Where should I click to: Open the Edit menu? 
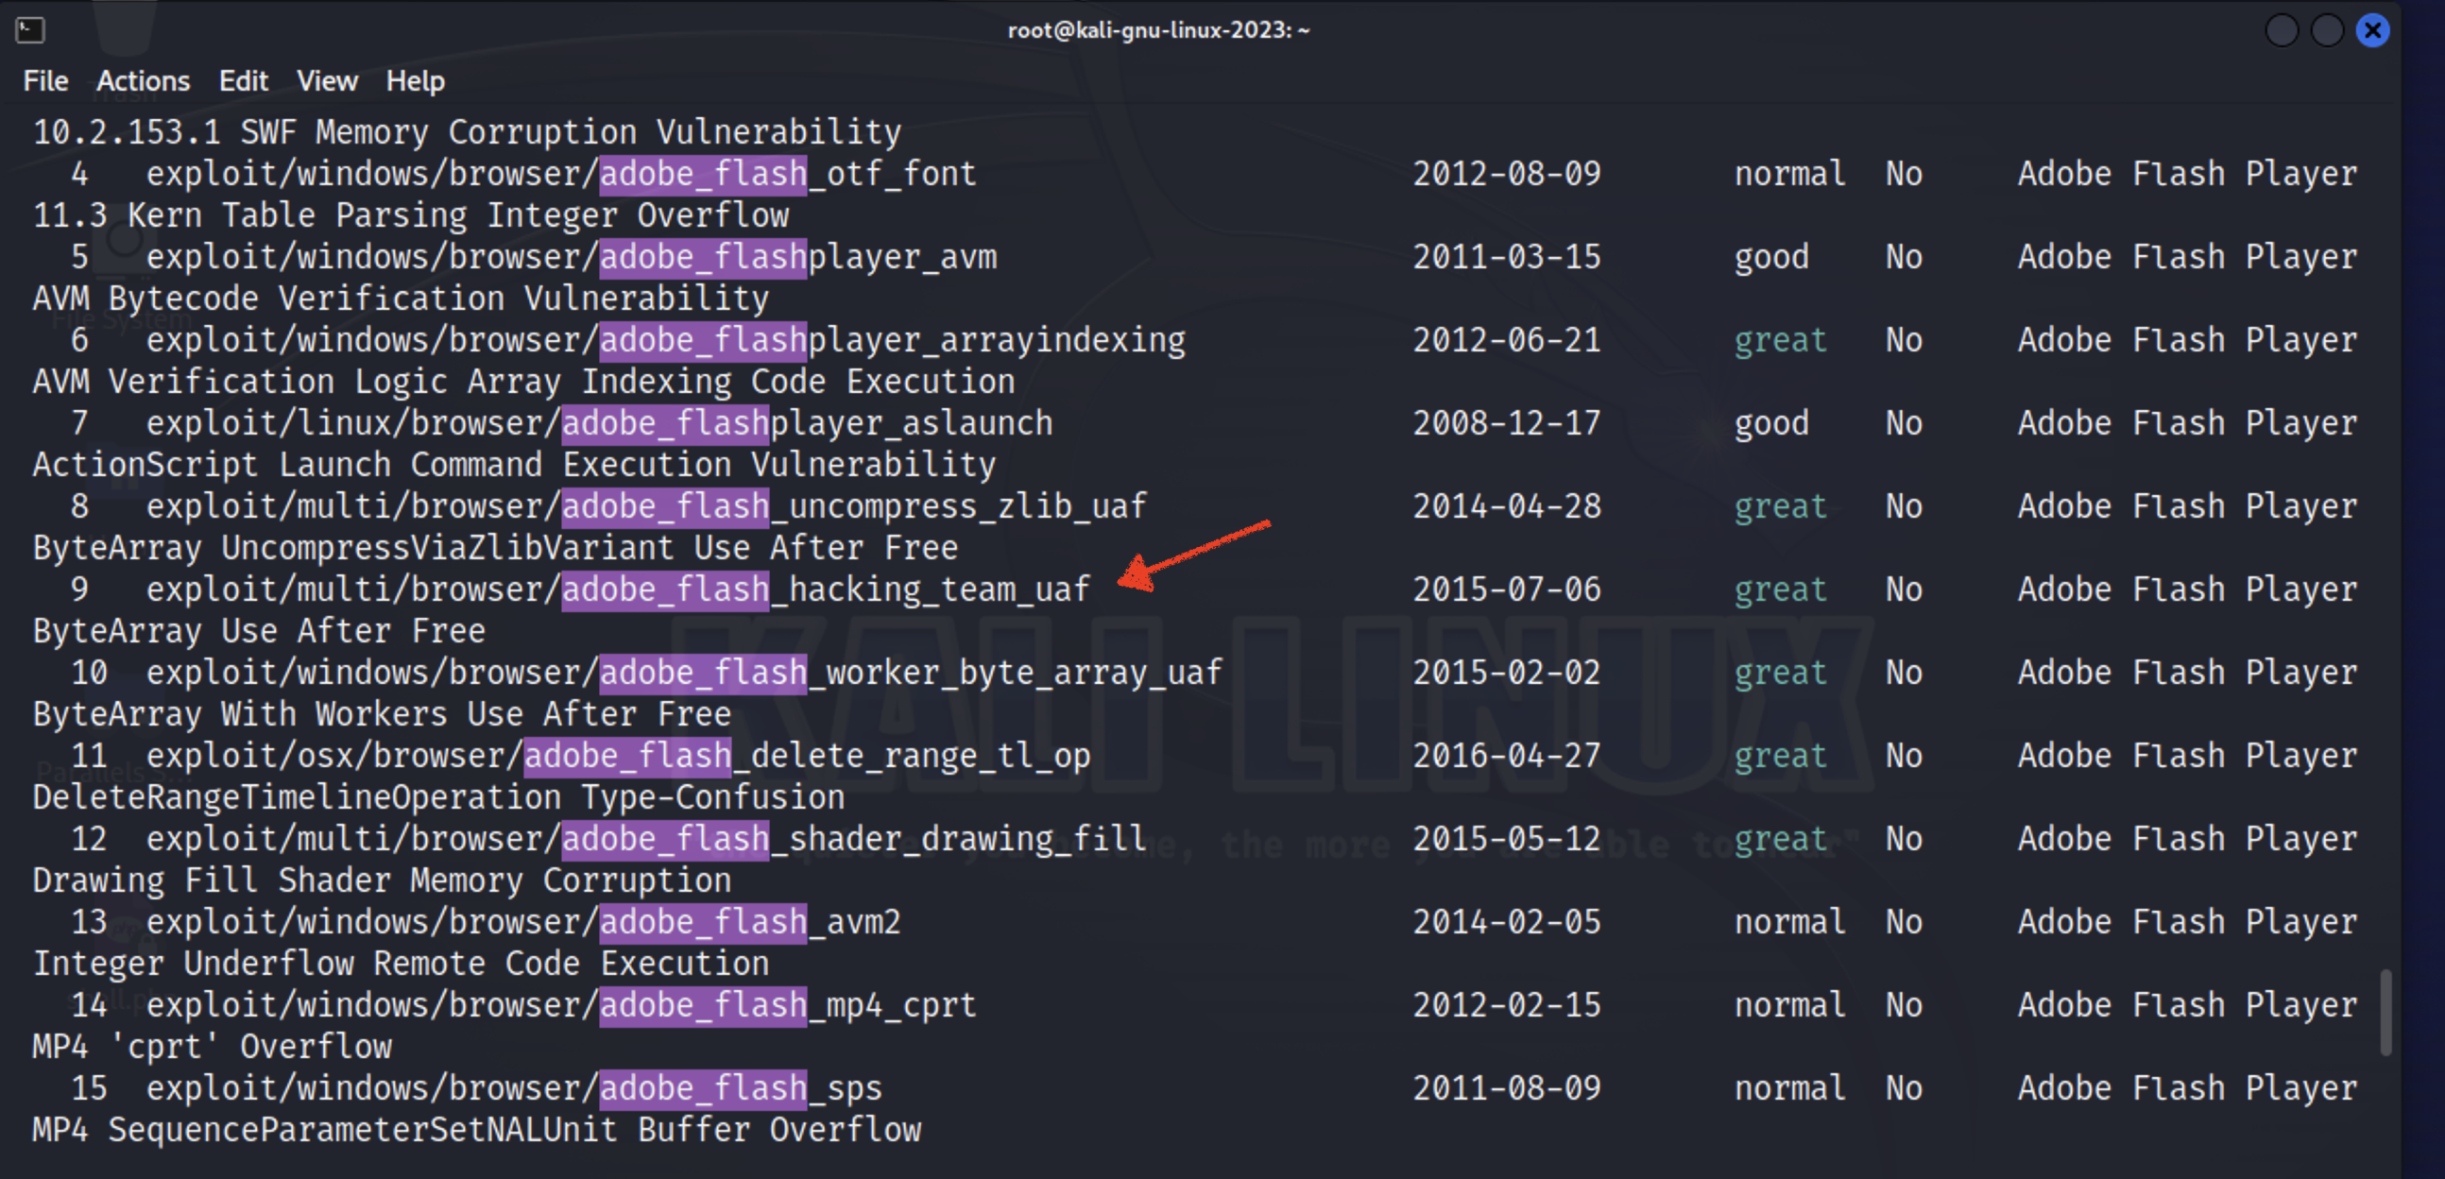[244, 80]
